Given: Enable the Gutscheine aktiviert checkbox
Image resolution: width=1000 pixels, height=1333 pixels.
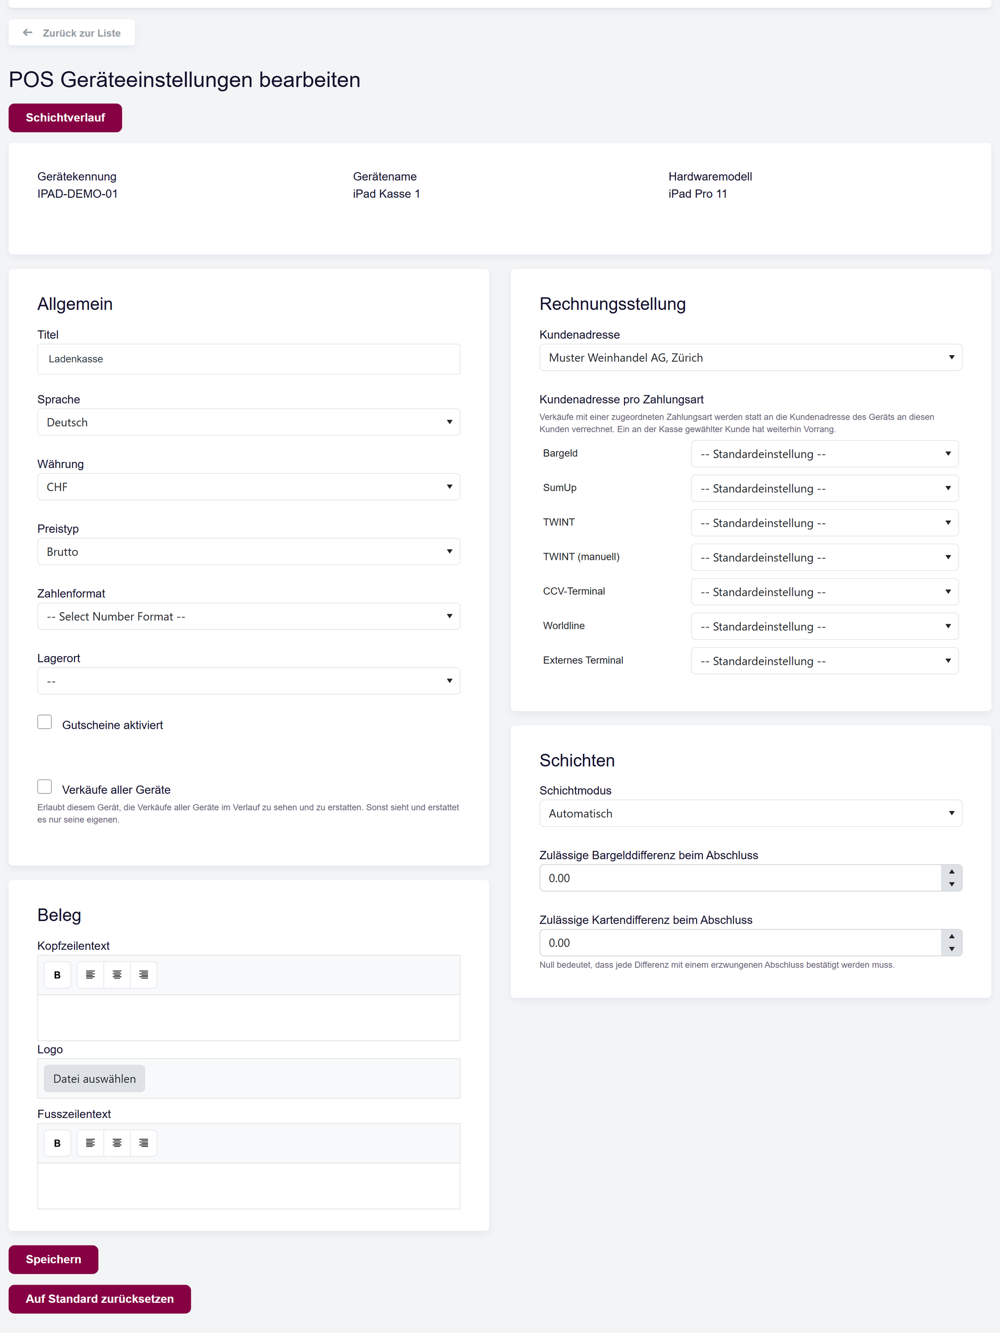Looking at the screenshot, I should pos(45,721).
